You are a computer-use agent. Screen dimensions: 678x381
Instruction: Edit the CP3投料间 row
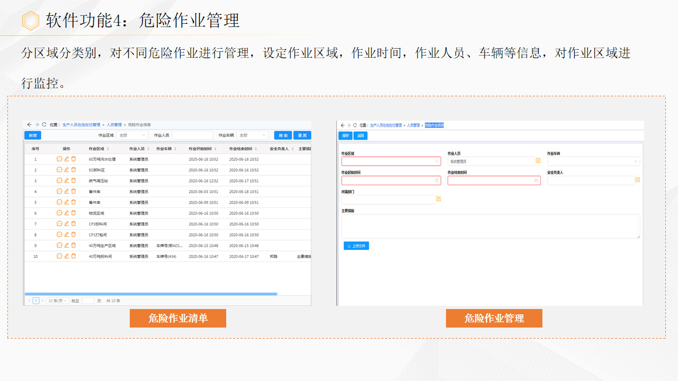67,224
